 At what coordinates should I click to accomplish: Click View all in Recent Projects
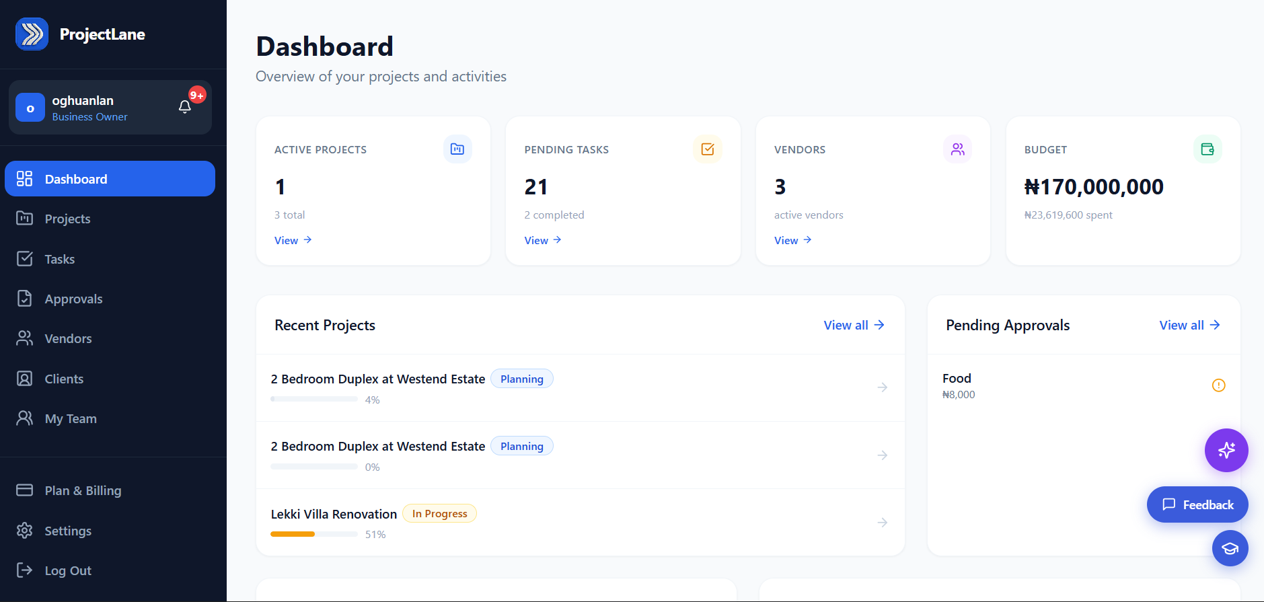[x=854, y=325]
